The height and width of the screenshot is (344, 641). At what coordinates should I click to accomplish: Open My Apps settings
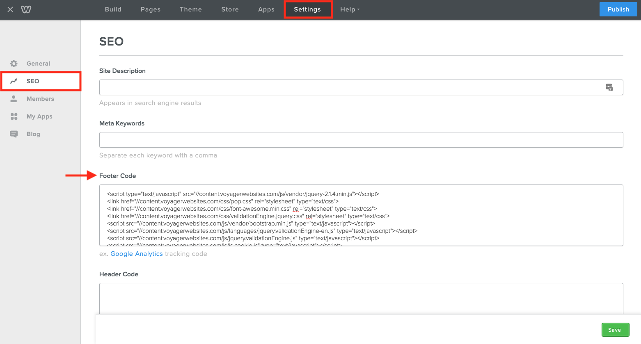[x=40, y=116]
